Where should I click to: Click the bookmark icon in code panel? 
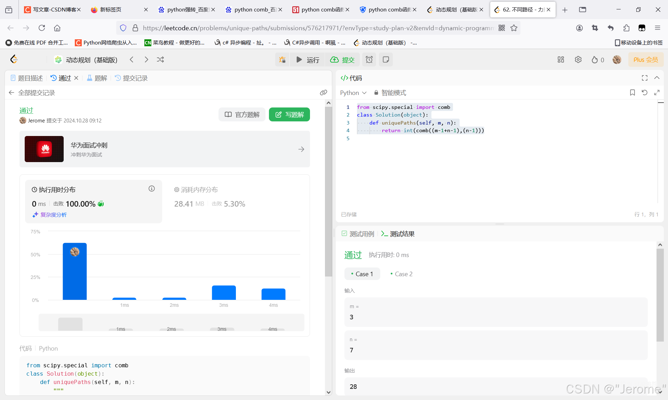633,93
